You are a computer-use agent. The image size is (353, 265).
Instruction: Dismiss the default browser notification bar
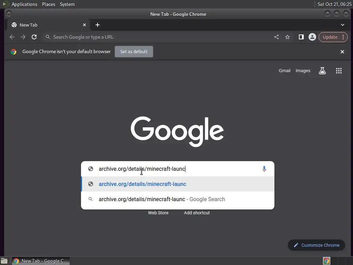pyautogui.click(x=342, y=52)
